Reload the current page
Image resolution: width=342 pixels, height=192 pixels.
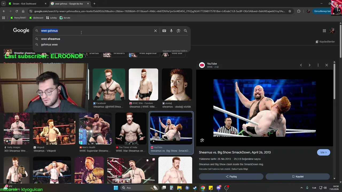click(17, 11)
